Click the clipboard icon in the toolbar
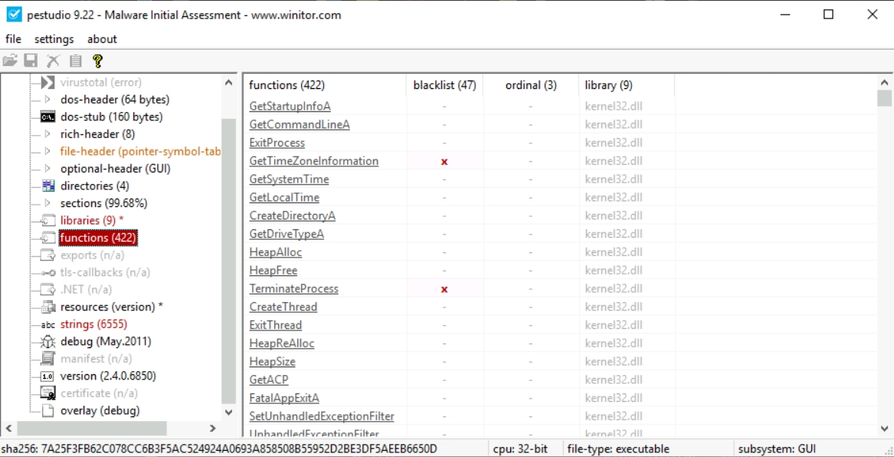Screen dimensions: 894x457 pos(75,61)
